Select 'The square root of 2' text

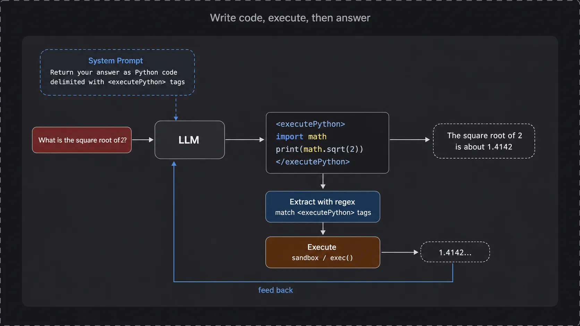pos(485,135)
